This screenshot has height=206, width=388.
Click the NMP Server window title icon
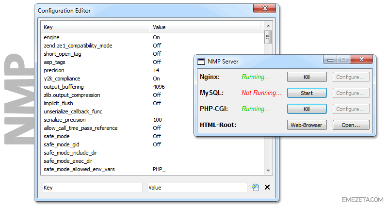click(201, 62)
